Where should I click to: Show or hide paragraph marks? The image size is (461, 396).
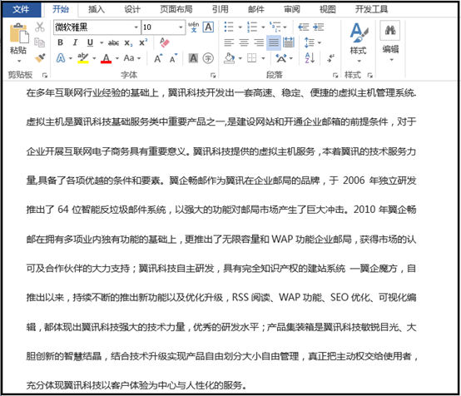point(330,58)
